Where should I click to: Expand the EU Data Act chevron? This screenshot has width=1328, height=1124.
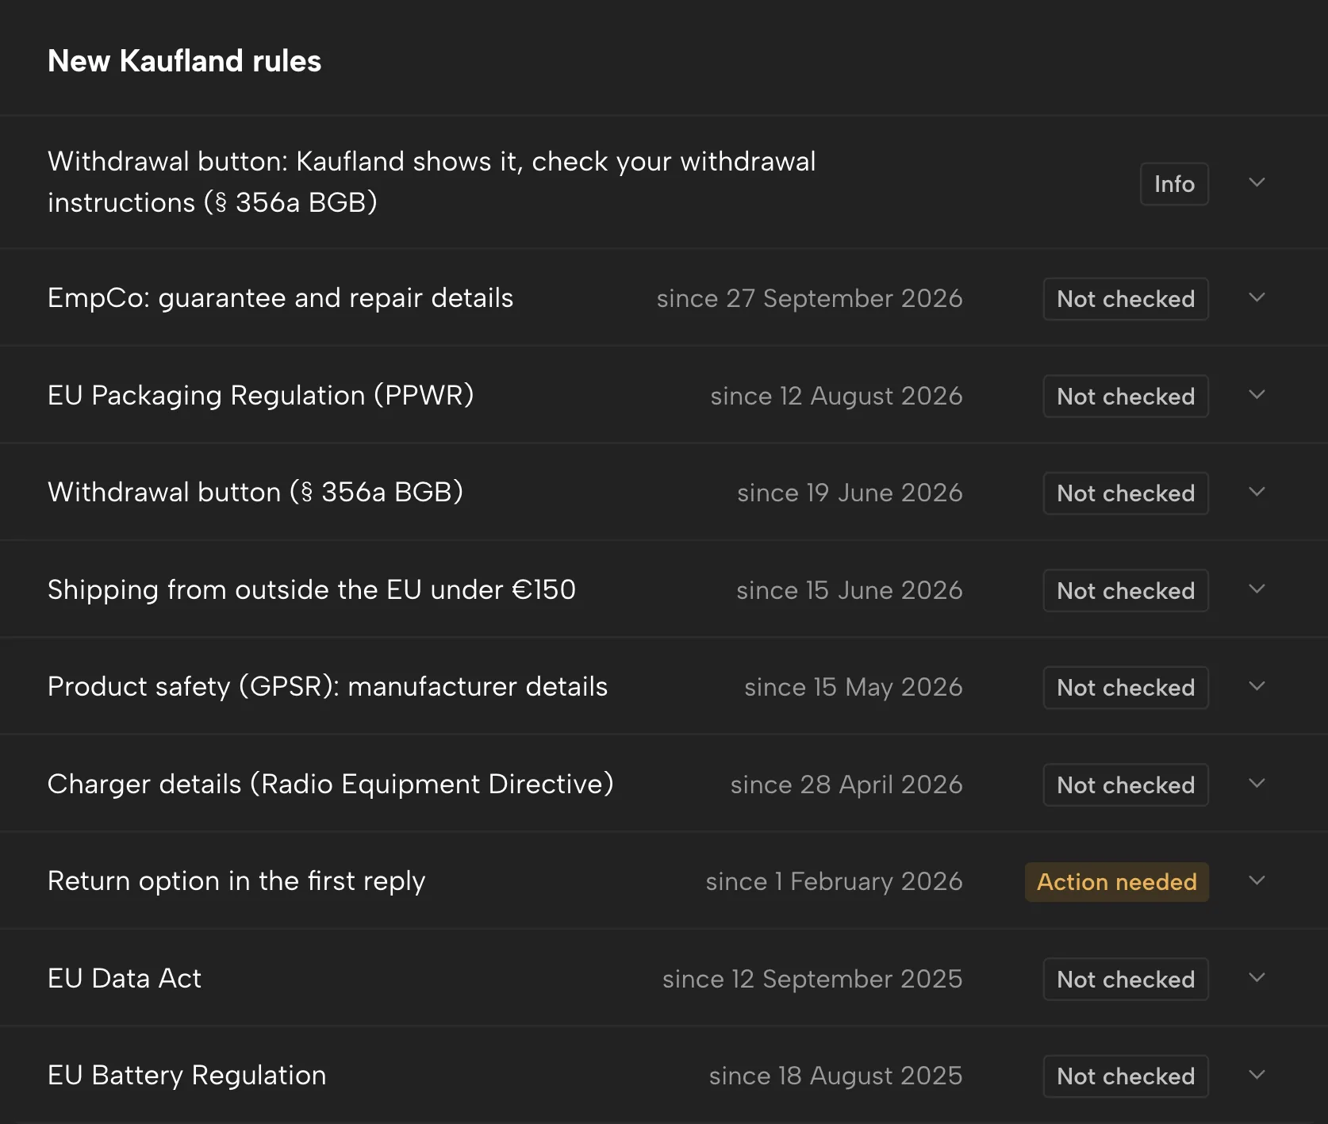(1257, 978)
